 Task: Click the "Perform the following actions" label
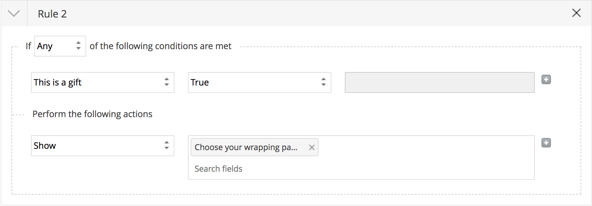(92, 114)
